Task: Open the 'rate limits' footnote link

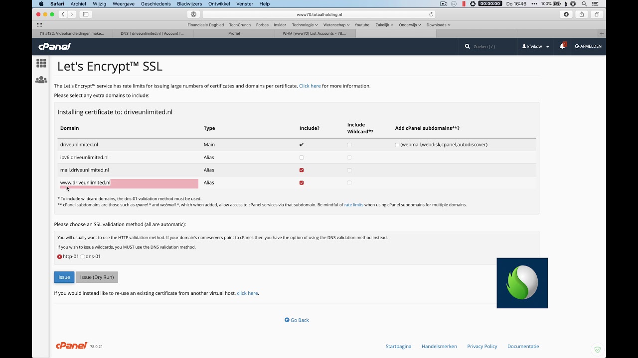Action: click(x=353, y=205)
